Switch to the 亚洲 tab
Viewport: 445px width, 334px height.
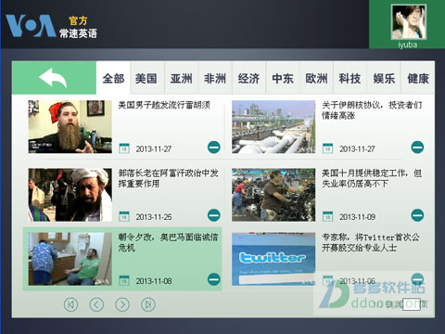coord(182,78)
